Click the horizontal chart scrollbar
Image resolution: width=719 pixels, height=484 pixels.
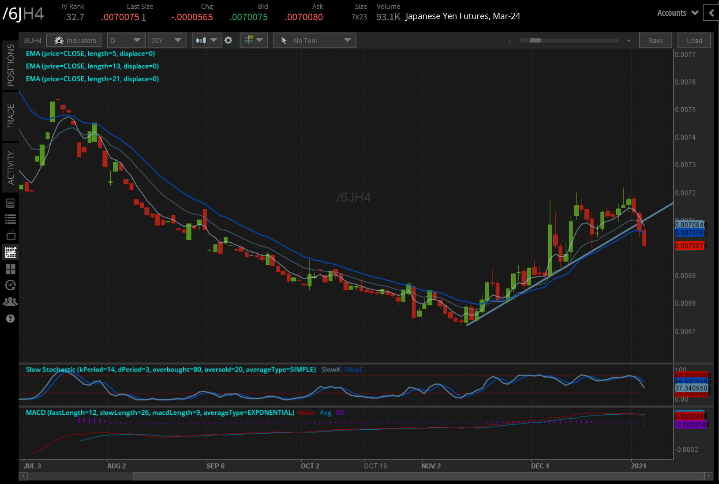click(x=418, y=476)
